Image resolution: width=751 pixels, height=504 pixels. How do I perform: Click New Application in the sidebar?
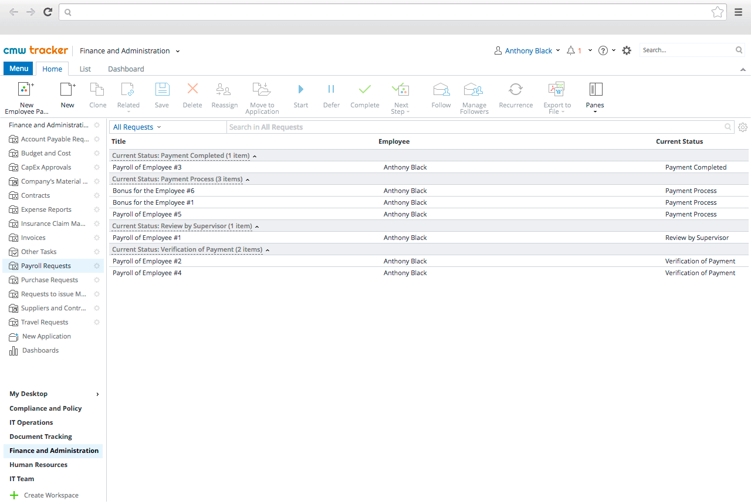pos(46,336)
